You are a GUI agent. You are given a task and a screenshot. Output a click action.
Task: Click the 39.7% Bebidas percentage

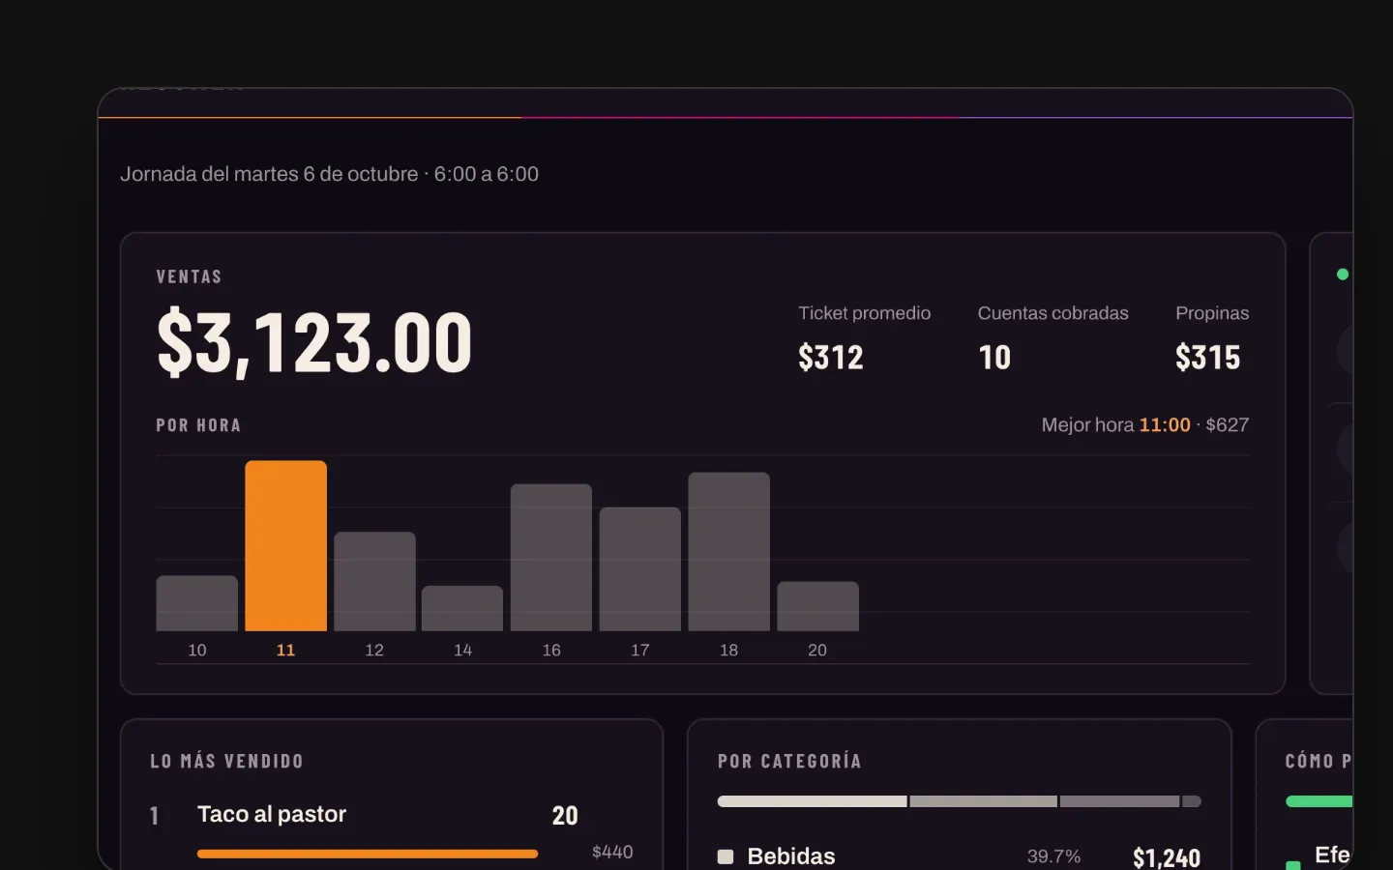pos(1053,856)
